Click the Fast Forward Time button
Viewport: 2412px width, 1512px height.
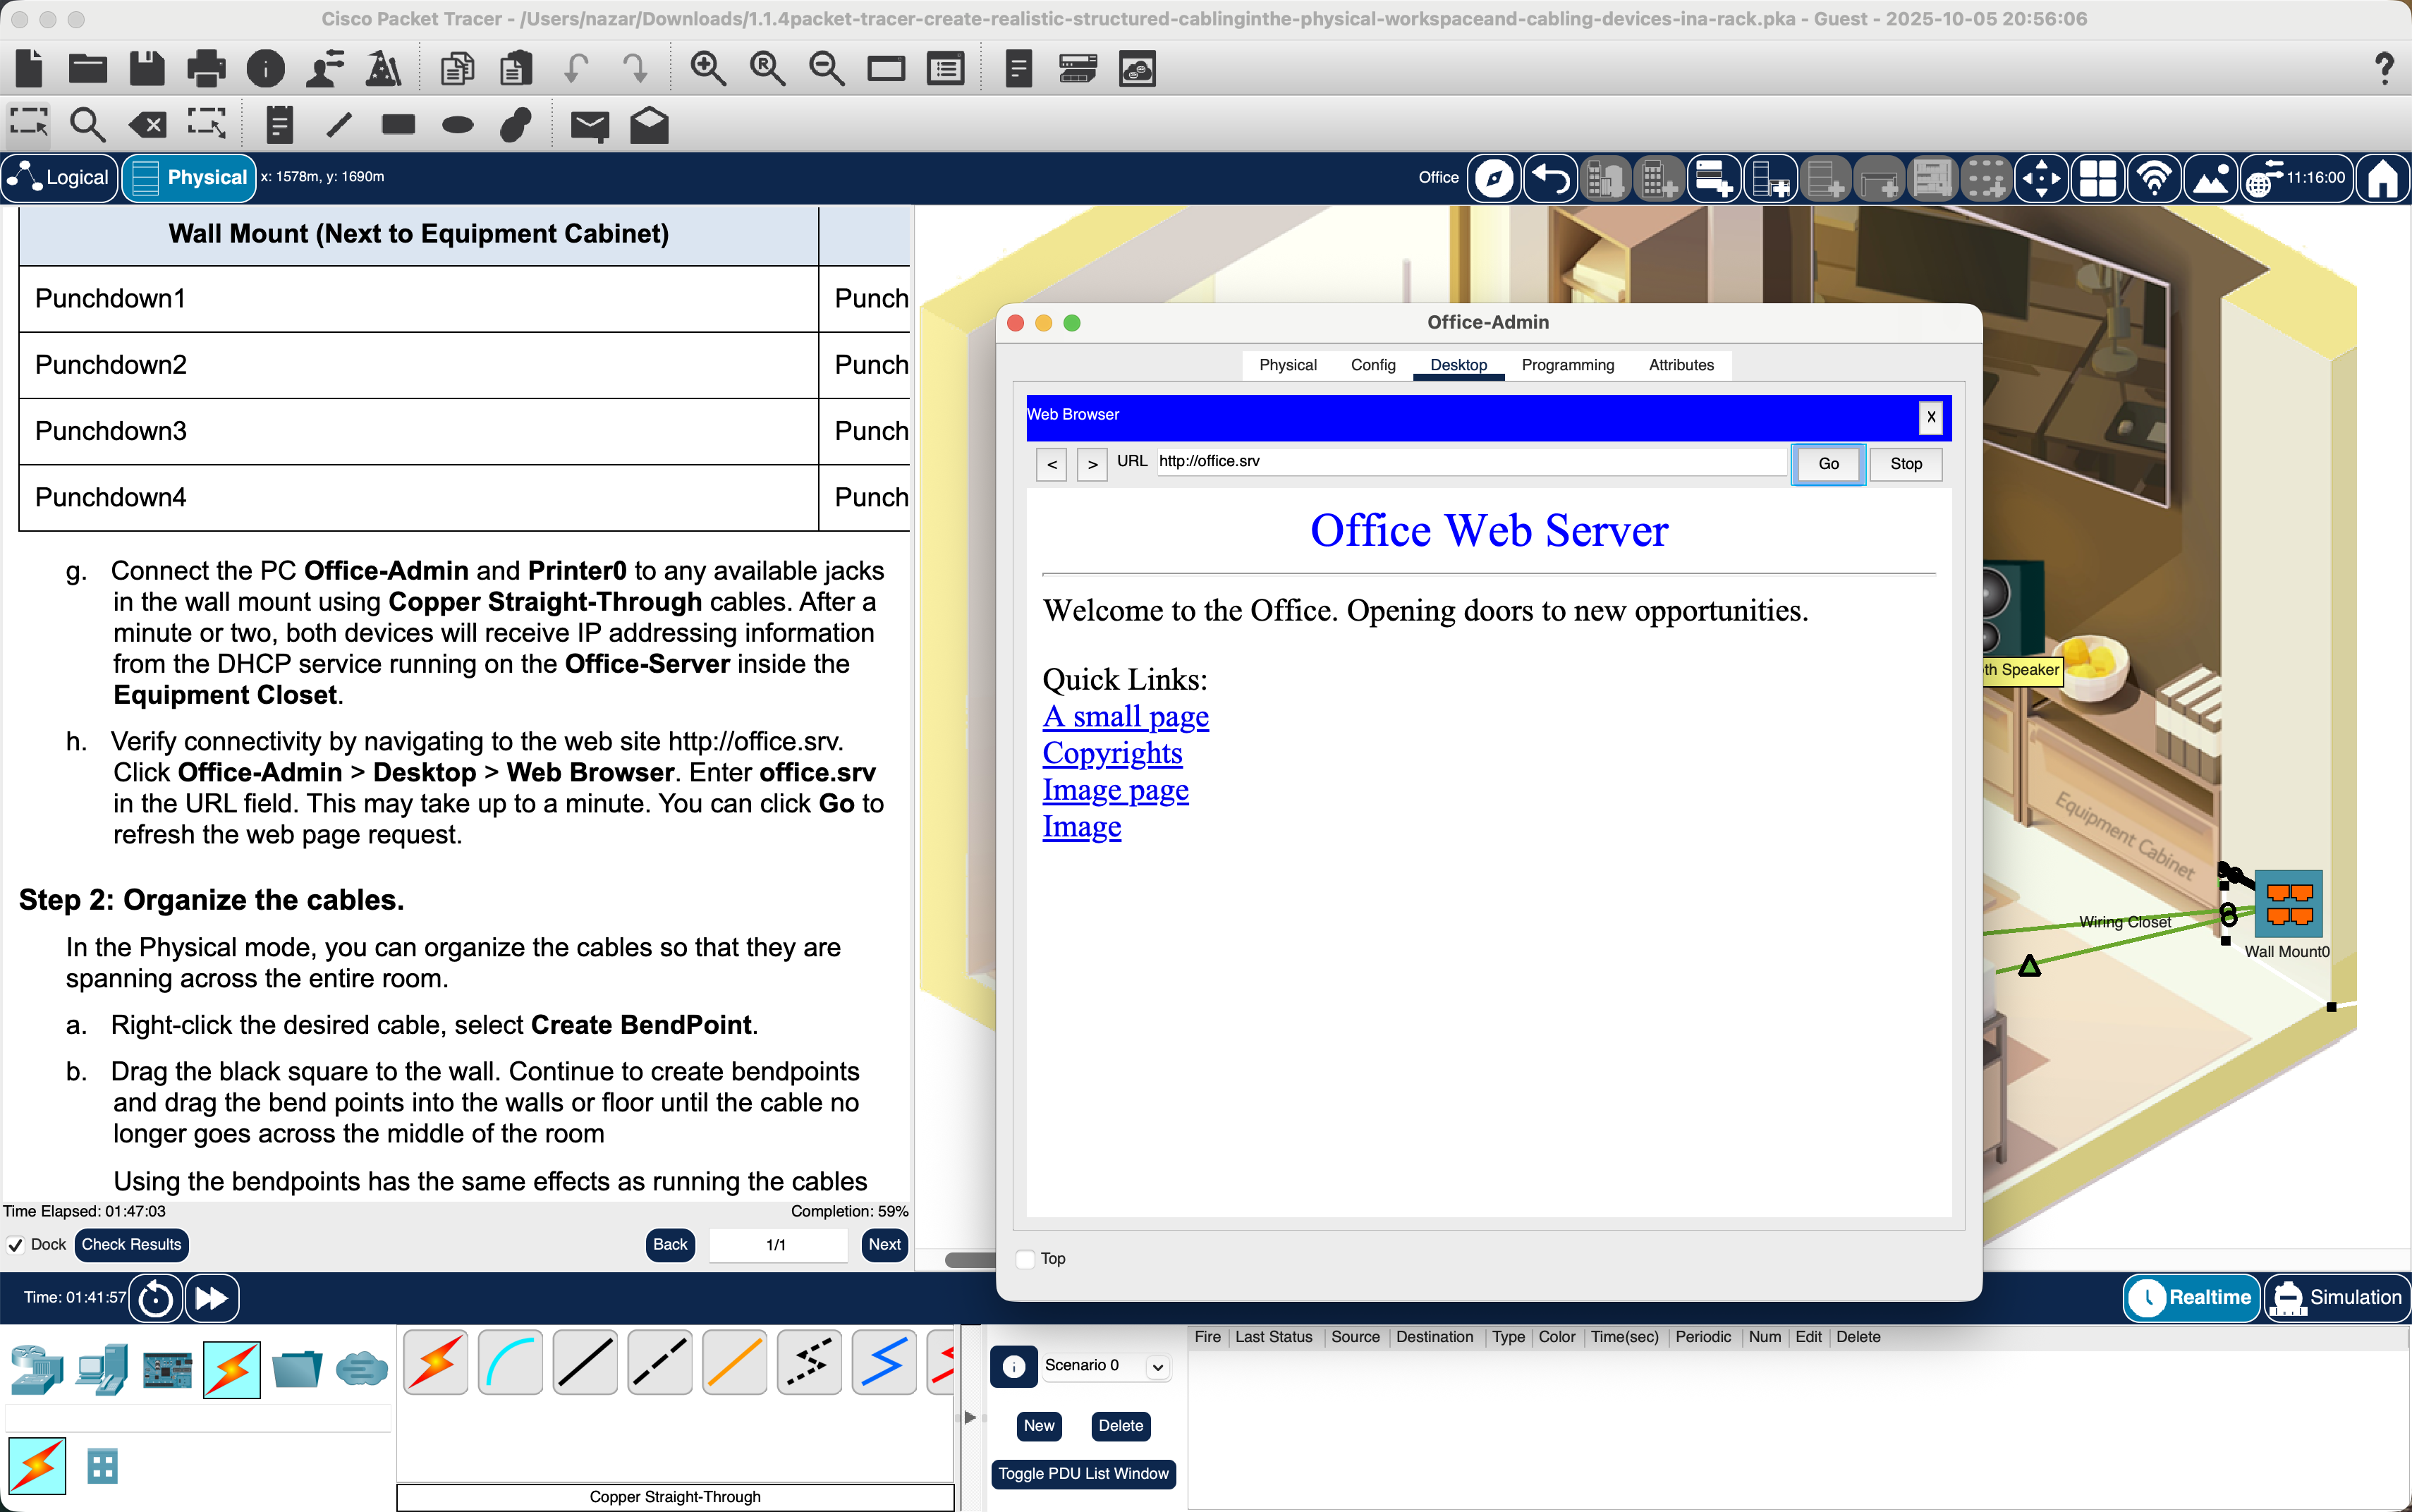click(212, 1298)
